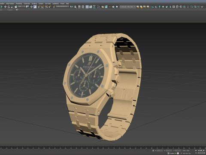The width and height of the screenshot is (206, 155).
Task: Open the reference coordinate system dropdown
Action: [x=21, y=6]
